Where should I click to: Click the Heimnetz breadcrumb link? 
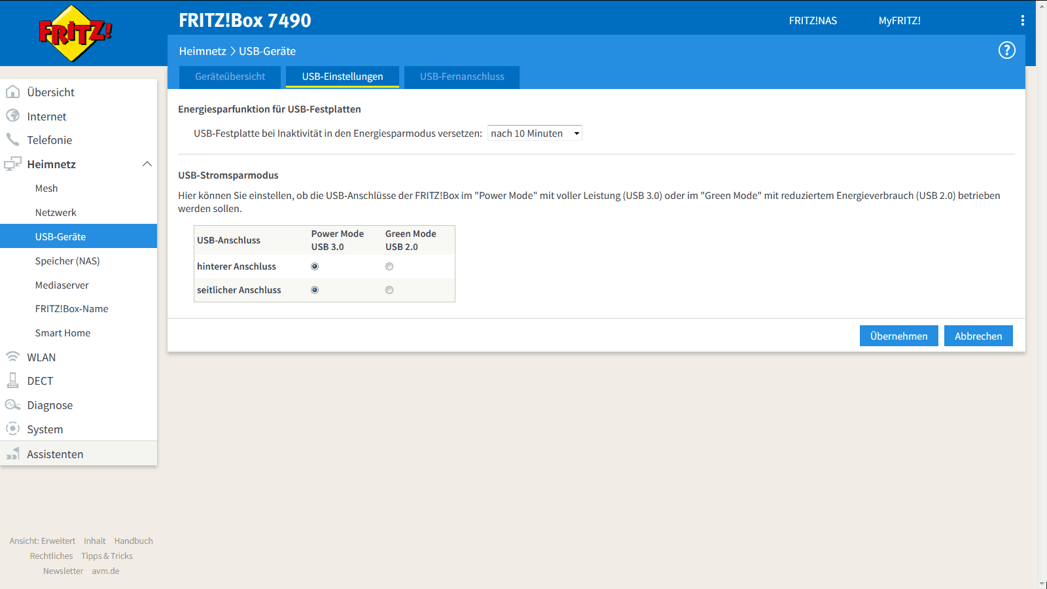202,51
